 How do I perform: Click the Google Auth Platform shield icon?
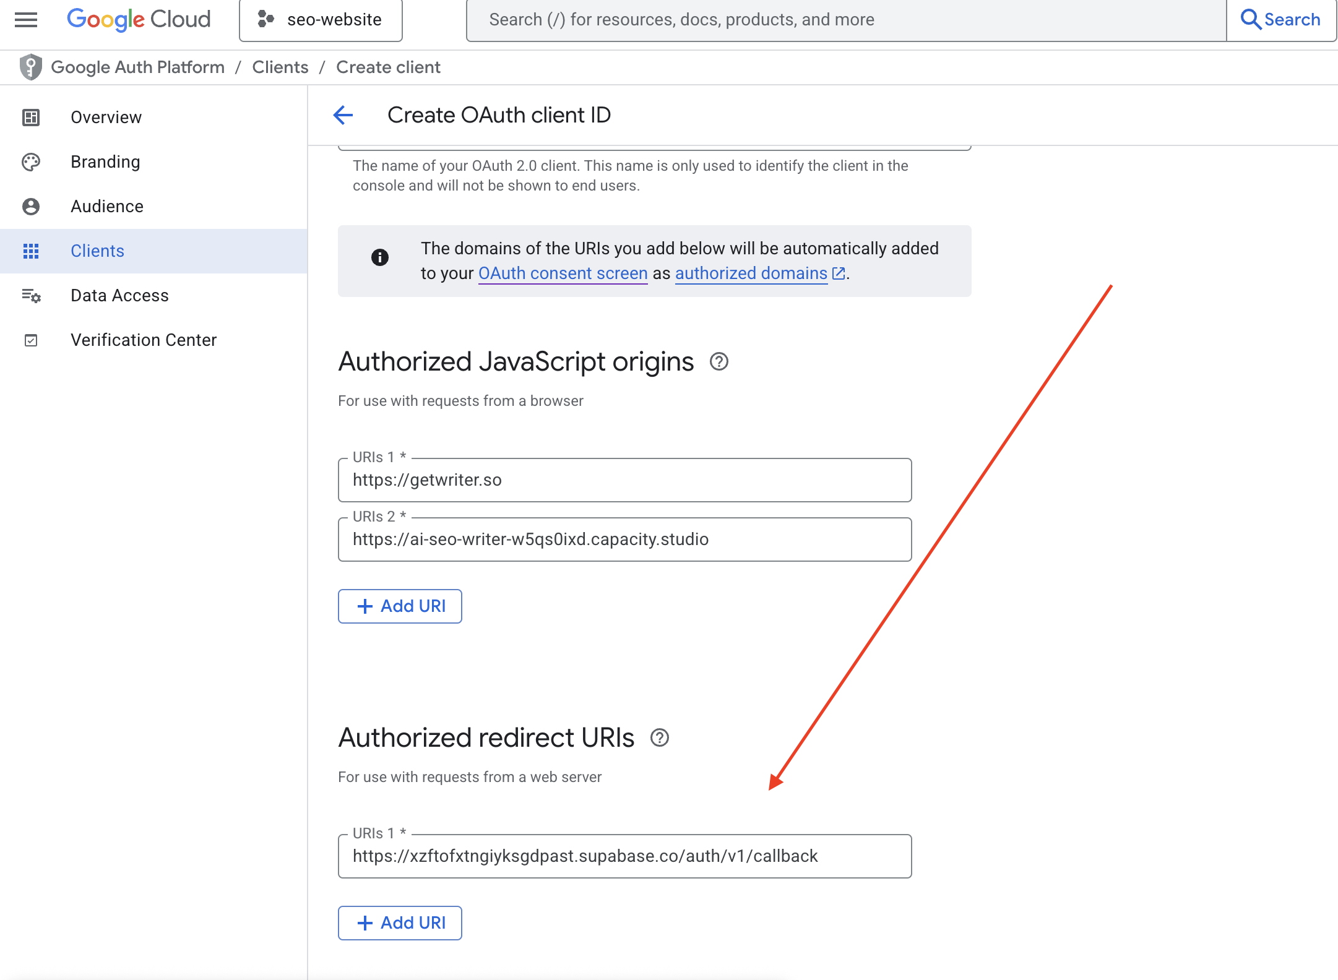(30, 67)
